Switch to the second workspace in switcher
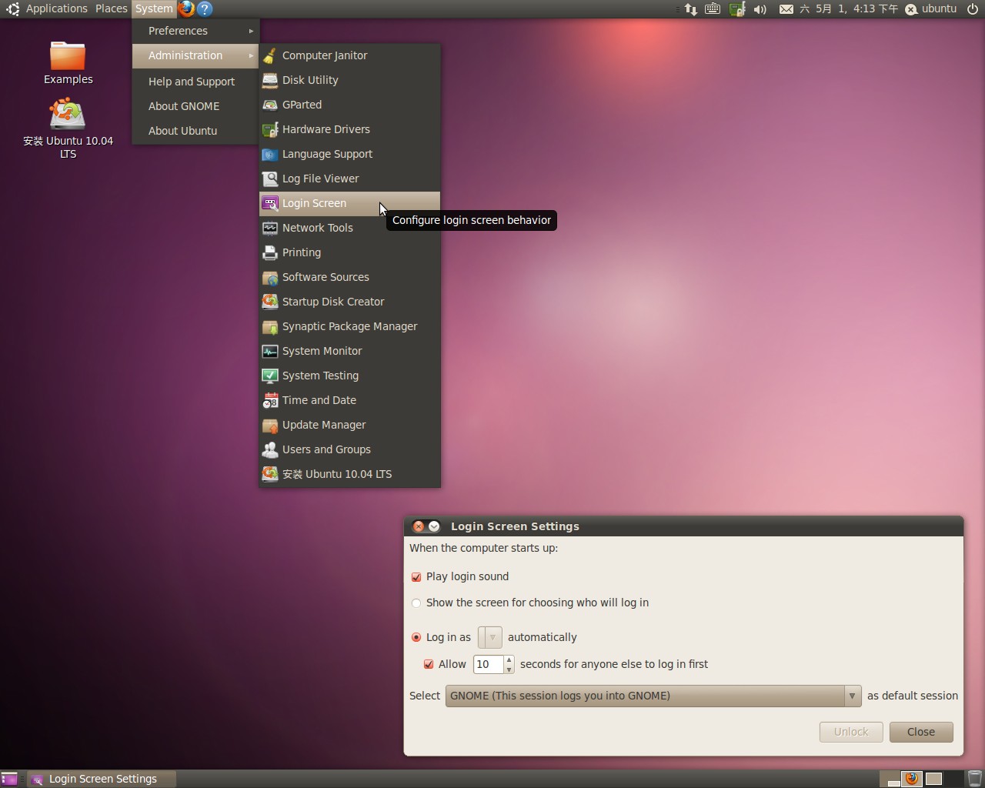The image size is (985, 788). coord(912,779)
